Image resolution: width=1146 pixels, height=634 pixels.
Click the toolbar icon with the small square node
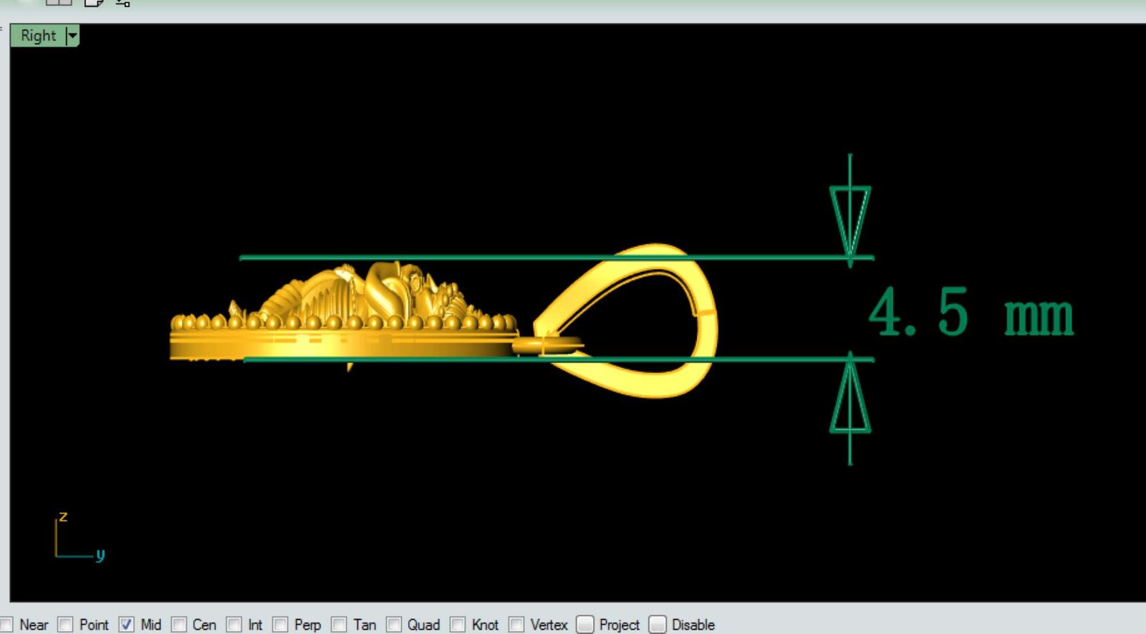point(123,3)
